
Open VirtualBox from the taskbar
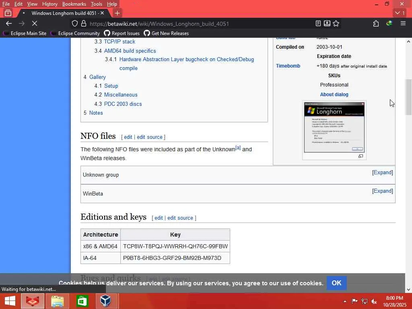click(106, 301)
